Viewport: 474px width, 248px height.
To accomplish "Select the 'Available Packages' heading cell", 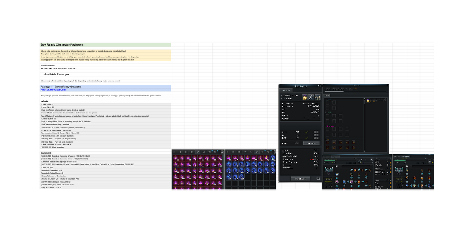I will (57, 74).
